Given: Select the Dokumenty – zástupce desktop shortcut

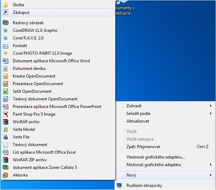Looking at the screenshot, I should tap(125, 8).
